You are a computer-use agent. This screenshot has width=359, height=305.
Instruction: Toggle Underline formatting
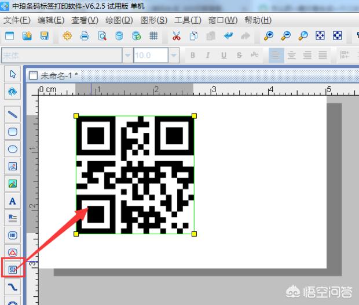click(x=224, y=55)
